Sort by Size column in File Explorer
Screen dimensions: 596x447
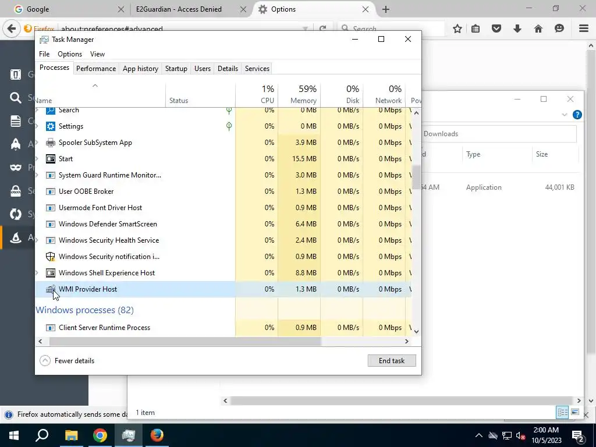coord(555,154)
